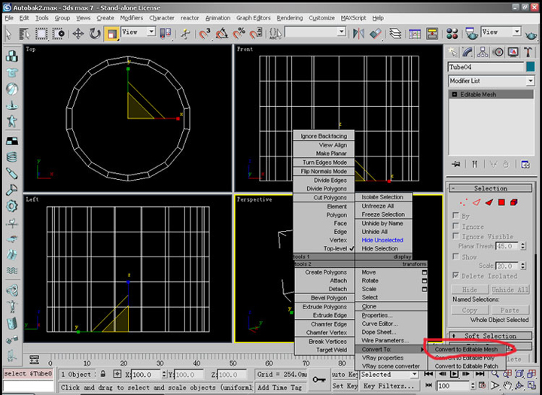Click Hide Unselected in quad menu

[382, 240]
